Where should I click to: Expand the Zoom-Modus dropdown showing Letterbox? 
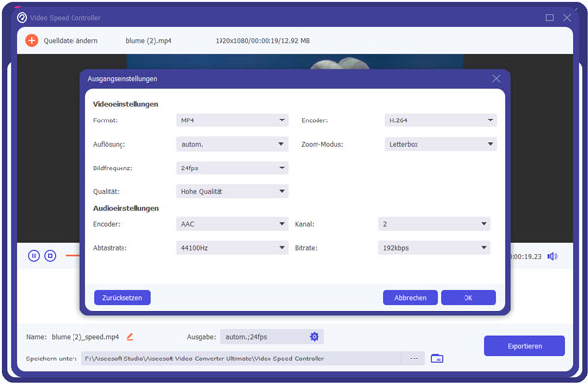pyautogui.click(x=441, y=144)
